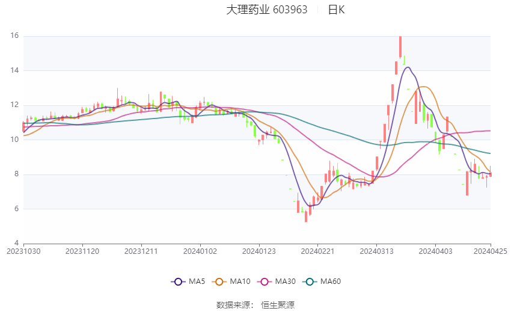Click the 20231030 x-axis date label
The image size is (511, 311).
pos(23,251)
